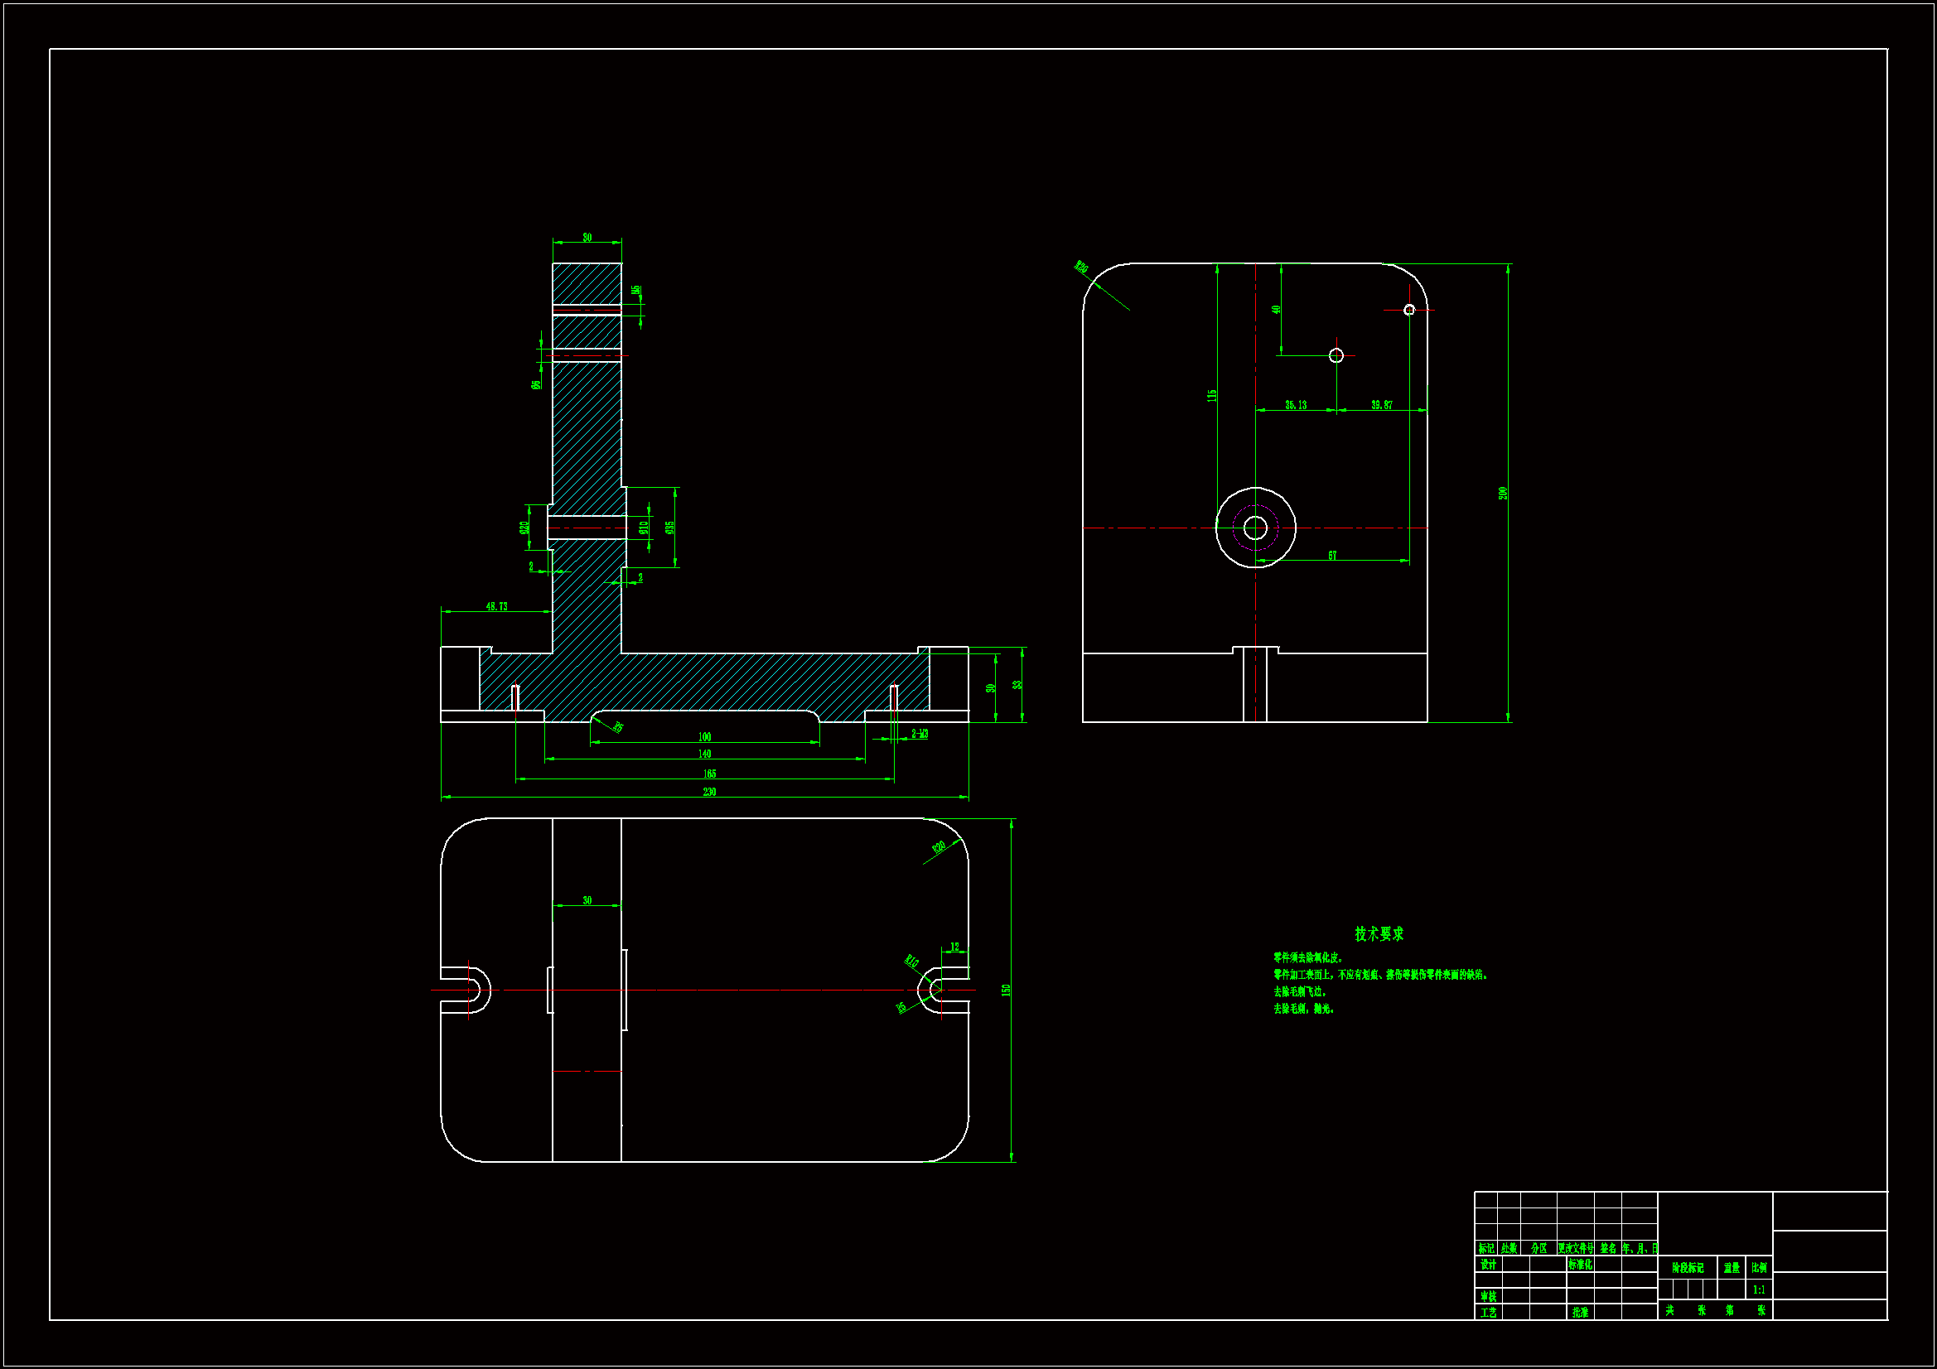Click the 批准 label in the title block
This screenshot has width=1937, height=1369.
coord(1580,1313)
